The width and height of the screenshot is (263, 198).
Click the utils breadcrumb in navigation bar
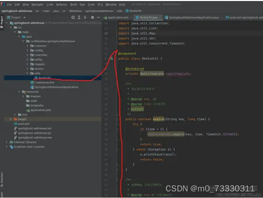pyautogui.click(x=120, y=11)
